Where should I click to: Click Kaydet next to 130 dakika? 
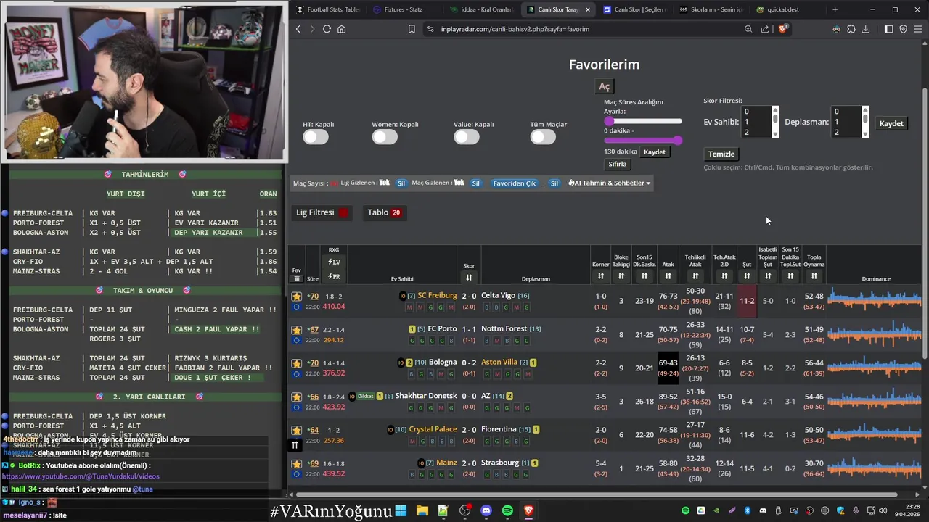point(655,152)
